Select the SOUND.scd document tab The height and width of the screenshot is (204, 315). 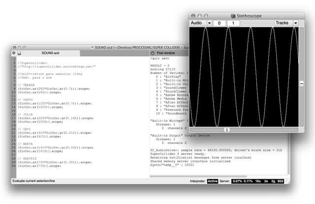tap(49, 53)
